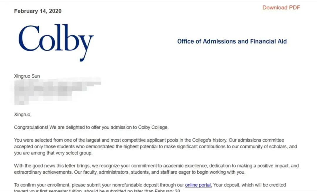The image size is (317, 192).
Task: Click the Download PDF link
Action: click(x=281, y=8)
